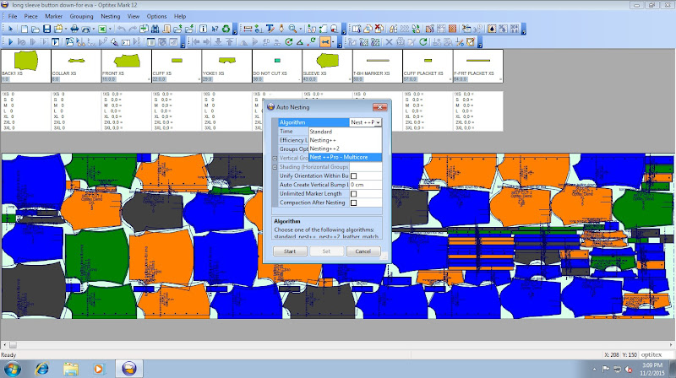676x378 pixels.
Task: Open the Nesting menu
Action: click(x=111, y=16)
